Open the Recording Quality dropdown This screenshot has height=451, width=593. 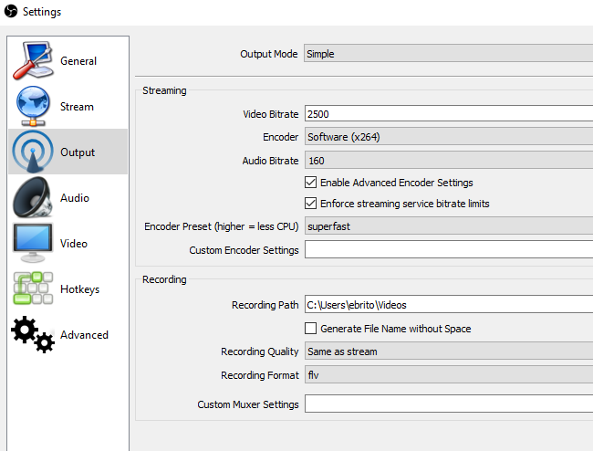tap(447, 351)
